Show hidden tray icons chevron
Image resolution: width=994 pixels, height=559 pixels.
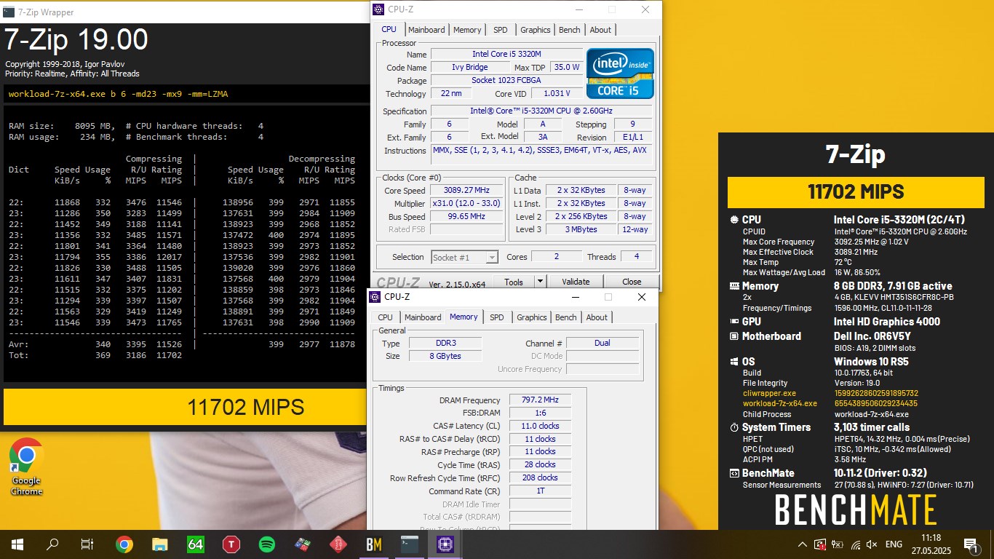[803, 544]
